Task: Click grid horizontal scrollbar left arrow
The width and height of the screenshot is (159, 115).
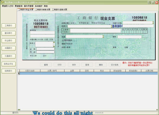Action: click(x=19, y=110)
